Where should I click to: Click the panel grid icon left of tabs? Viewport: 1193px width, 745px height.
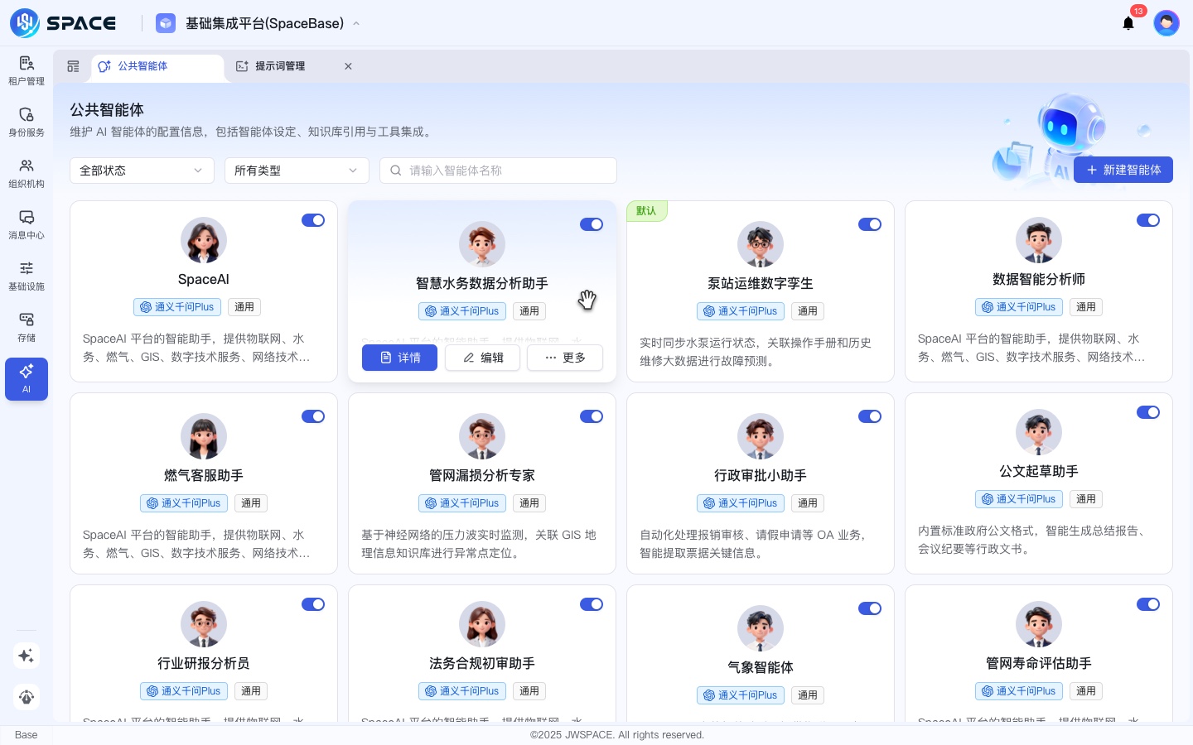point(73,66)
